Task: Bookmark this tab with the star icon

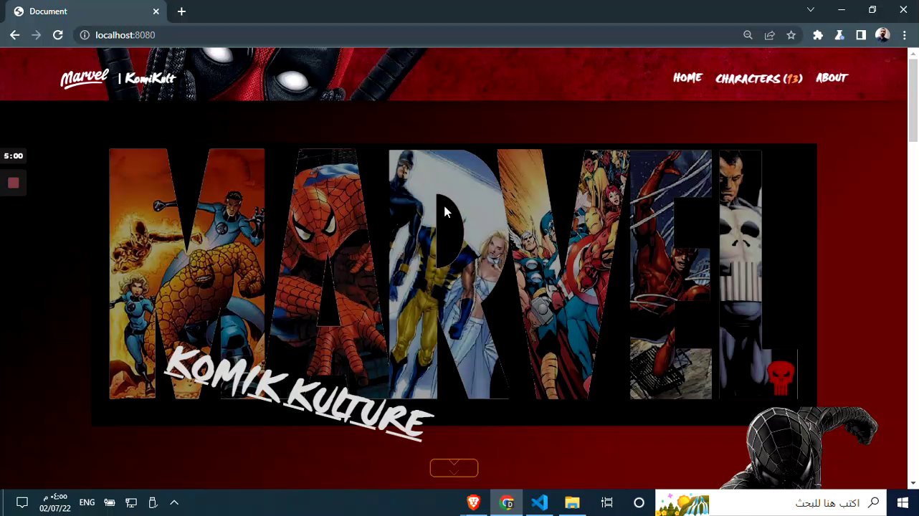Action: coord(791,35)
